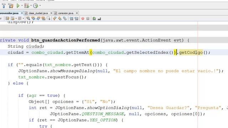The height and width of the screenshot is (128, 228).
Task: Toggle Highlight Search in editor toolbar
Action: click(x=43, y=18)
